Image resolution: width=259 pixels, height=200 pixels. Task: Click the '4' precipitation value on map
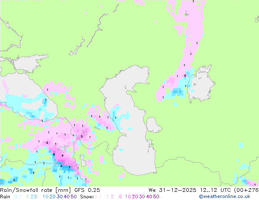point(61,166)
